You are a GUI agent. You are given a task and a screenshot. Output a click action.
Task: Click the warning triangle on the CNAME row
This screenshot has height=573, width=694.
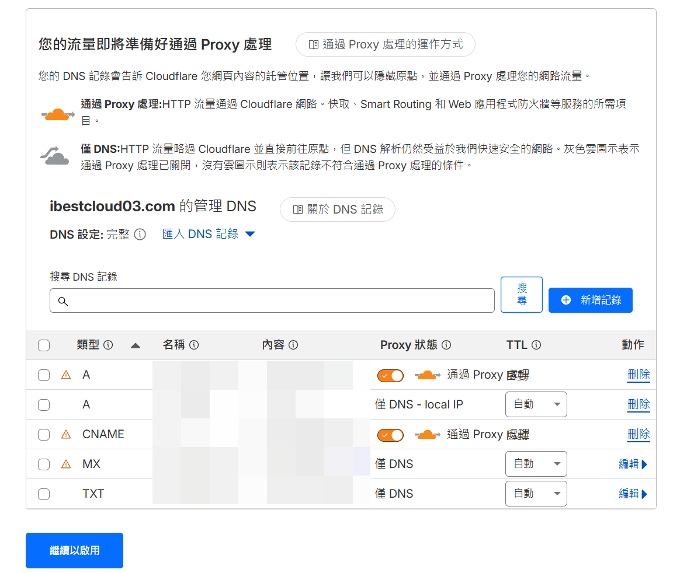pos(66,435)
